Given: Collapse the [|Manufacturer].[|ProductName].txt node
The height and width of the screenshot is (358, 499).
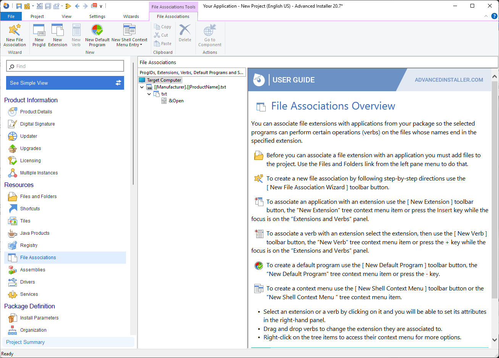Looking at the screenshot, I should 142,87.
